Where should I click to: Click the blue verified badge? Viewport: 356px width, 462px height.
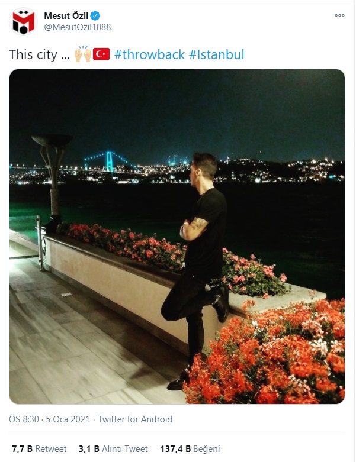tap(95, 15)
